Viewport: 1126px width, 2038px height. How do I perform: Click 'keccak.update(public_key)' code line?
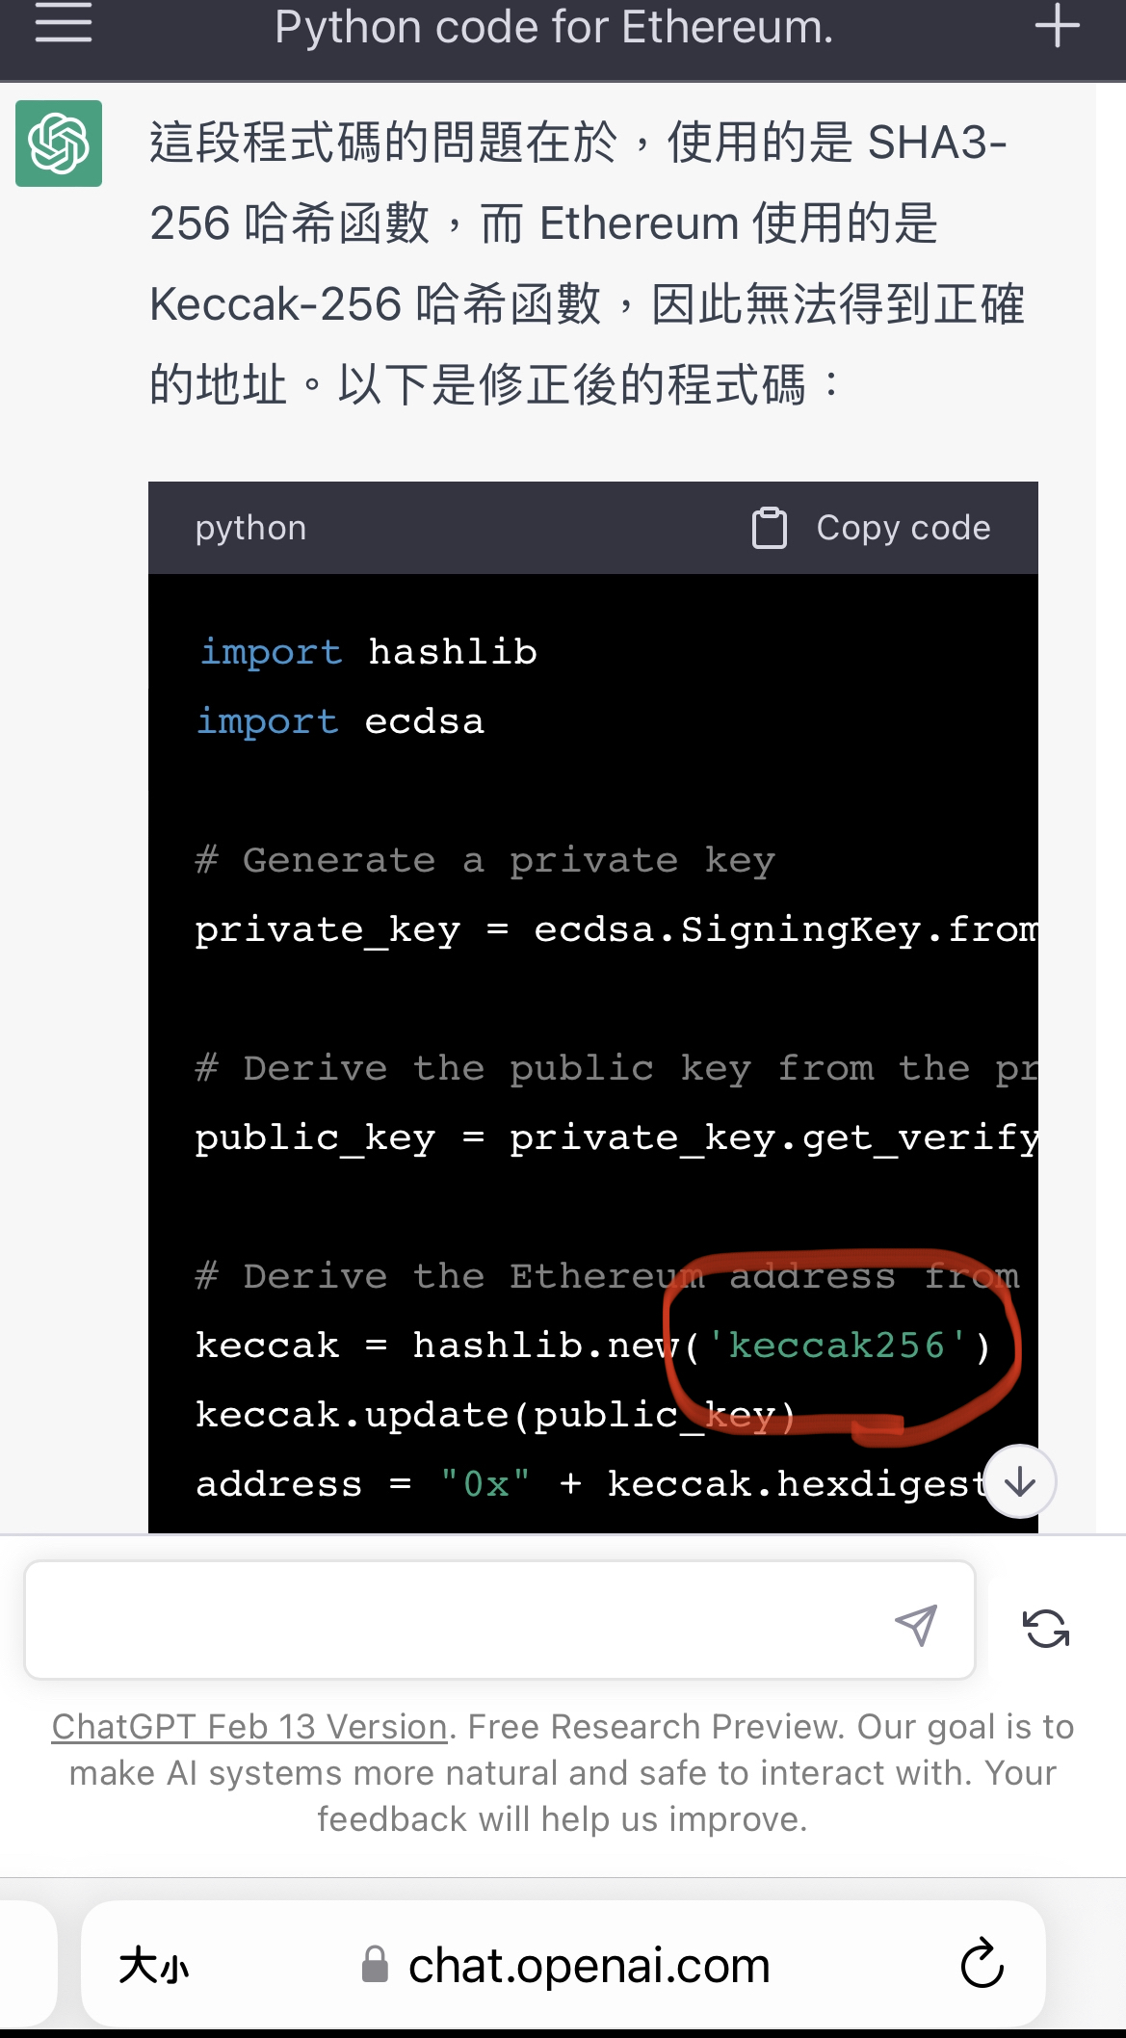(x=496, y=1415)
